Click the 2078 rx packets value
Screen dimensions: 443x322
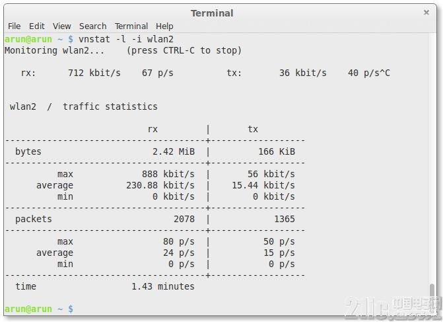pos(184,219)
